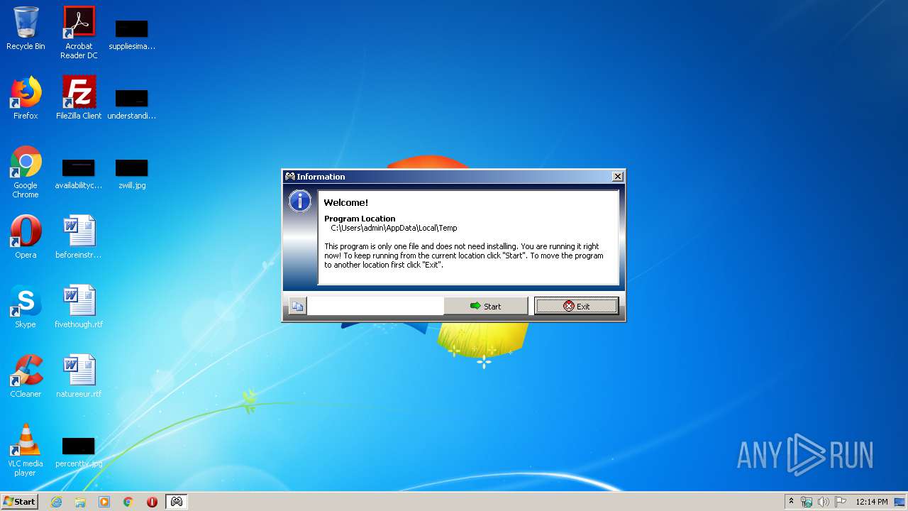Select the natureeur.rtf document
Image resolution: width=908 pixels, height=511 pixels.
point(79,377)
